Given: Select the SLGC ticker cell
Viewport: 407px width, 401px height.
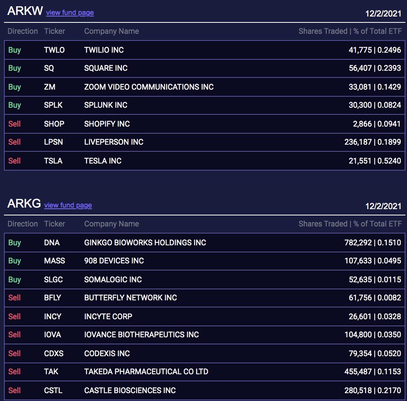Looking at the screenshot, I should [54, 280].
